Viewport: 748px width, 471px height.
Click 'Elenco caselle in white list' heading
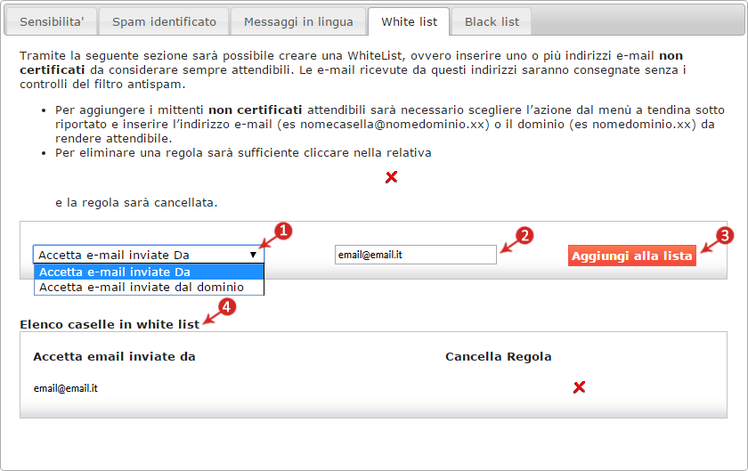point(110,324)
